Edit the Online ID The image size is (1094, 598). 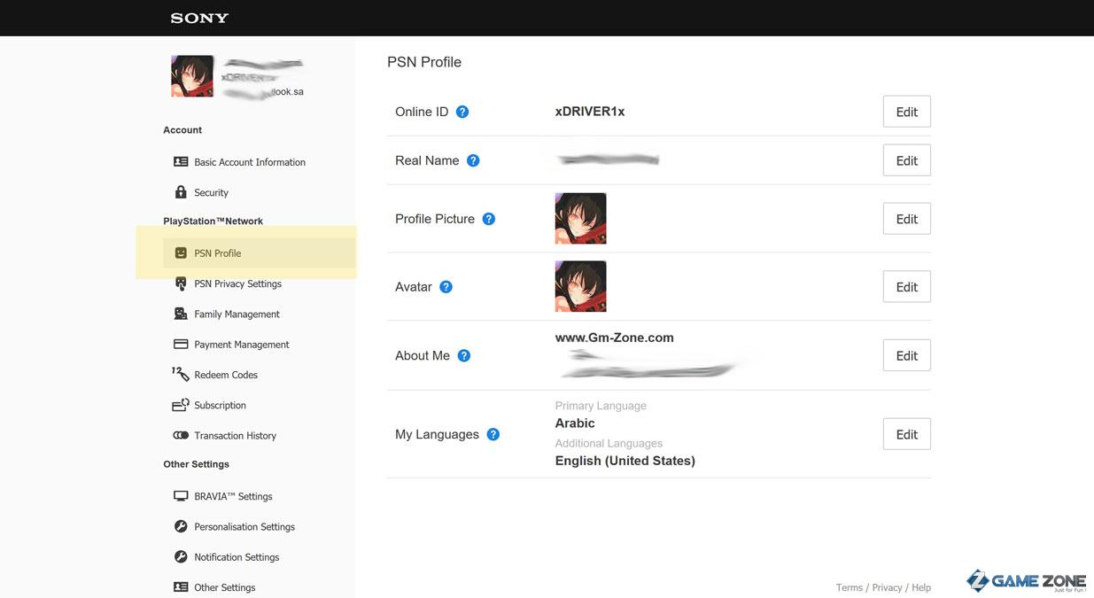907,112
